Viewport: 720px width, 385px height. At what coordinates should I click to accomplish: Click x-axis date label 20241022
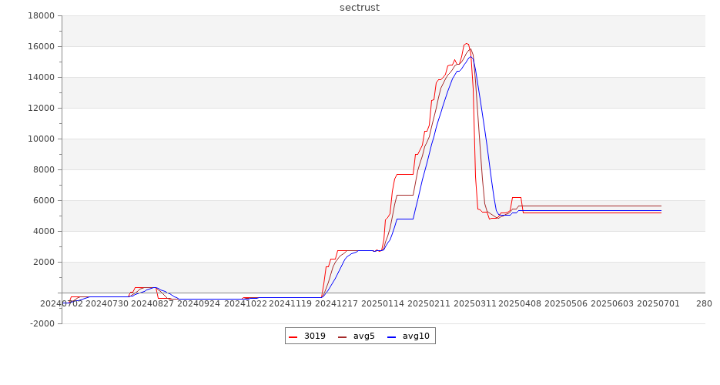pos(244,303)
